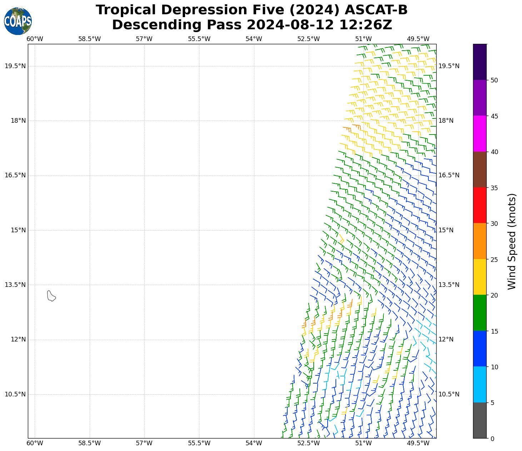Choose the orange 25-30 knot colorbar segment
This screenshot has width=522, height=451.
(x=479, y=241)
